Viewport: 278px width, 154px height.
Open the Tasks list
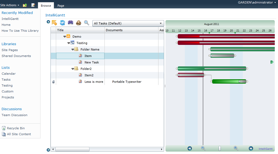click(6, 80)
